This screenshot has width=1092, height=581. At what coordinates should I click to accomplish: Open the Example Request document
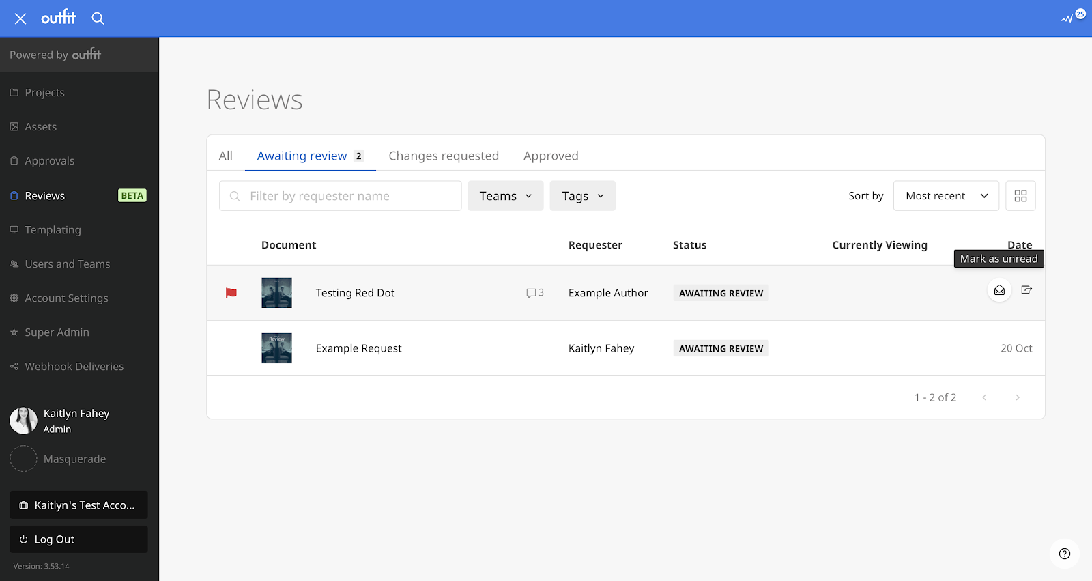[359, 348]
